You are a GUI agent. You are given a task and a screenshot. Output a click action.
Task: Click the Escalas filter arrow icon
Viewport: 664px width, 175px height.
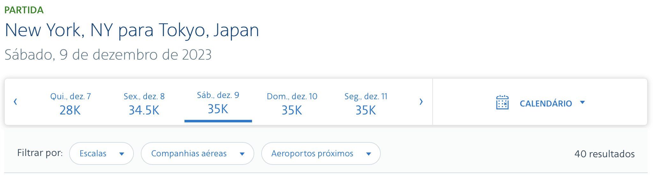(121, 154)
